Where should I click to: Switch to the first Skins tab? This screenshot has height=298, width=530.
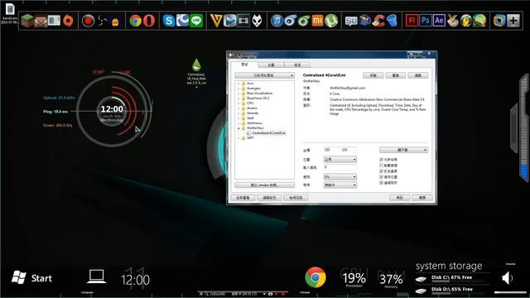click(x=244, y=65)
